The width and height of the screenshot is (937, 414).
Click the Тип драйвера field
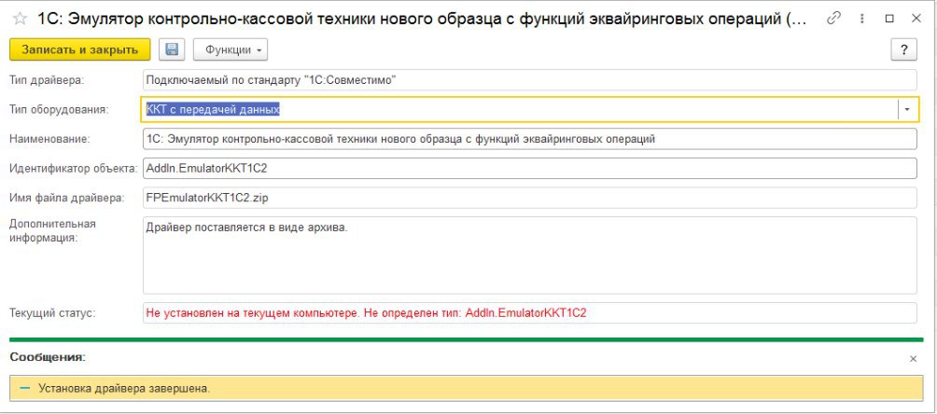pos(529,80)
